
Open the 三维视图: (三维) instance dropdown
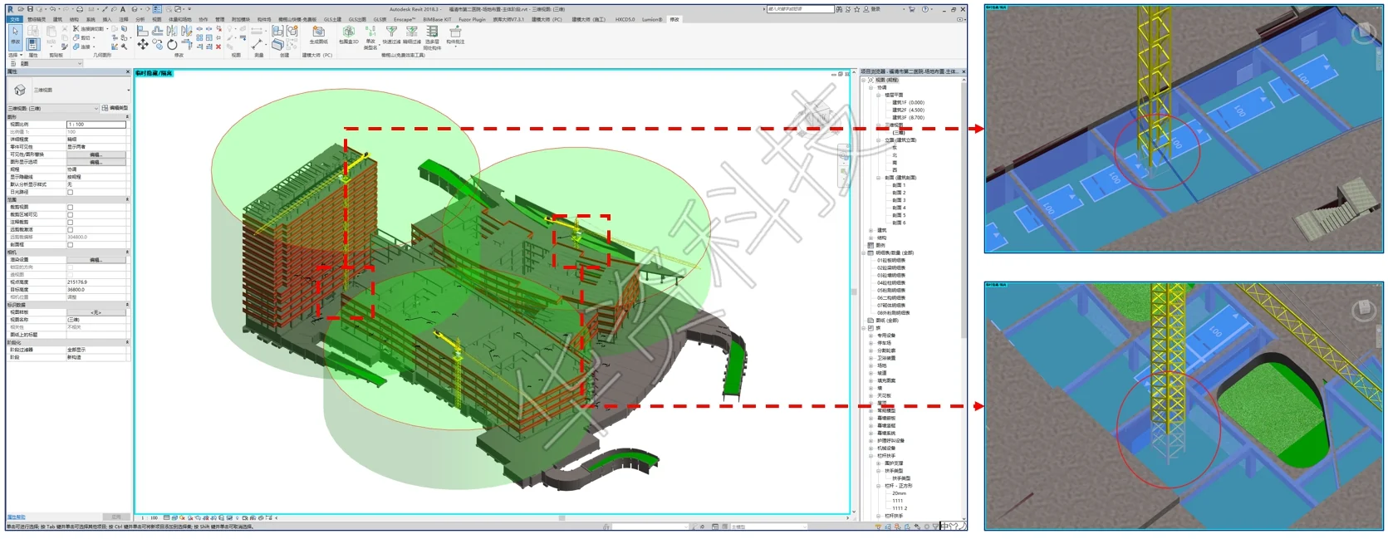point(53,108)
